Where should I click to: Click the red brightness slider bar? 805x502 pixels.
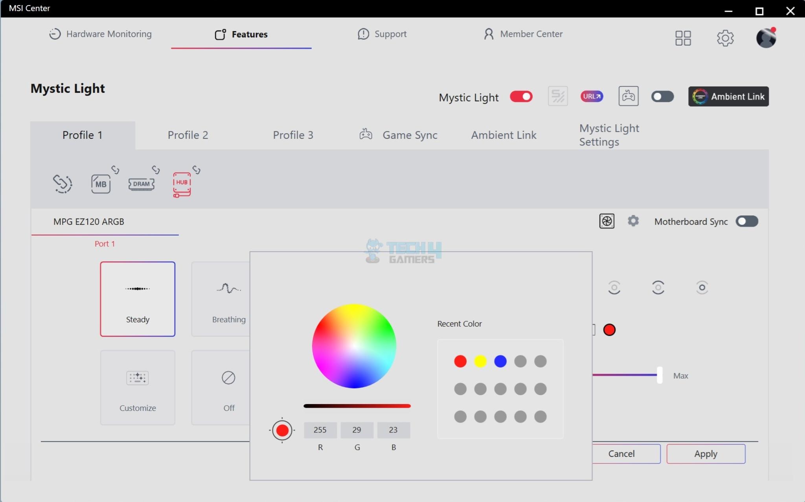pyautogui.click(x=357, y=406)
